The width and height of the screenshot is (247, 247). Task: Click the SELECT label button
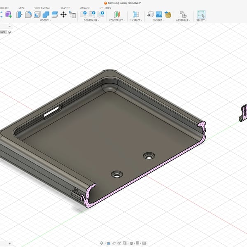pos(201,20)
